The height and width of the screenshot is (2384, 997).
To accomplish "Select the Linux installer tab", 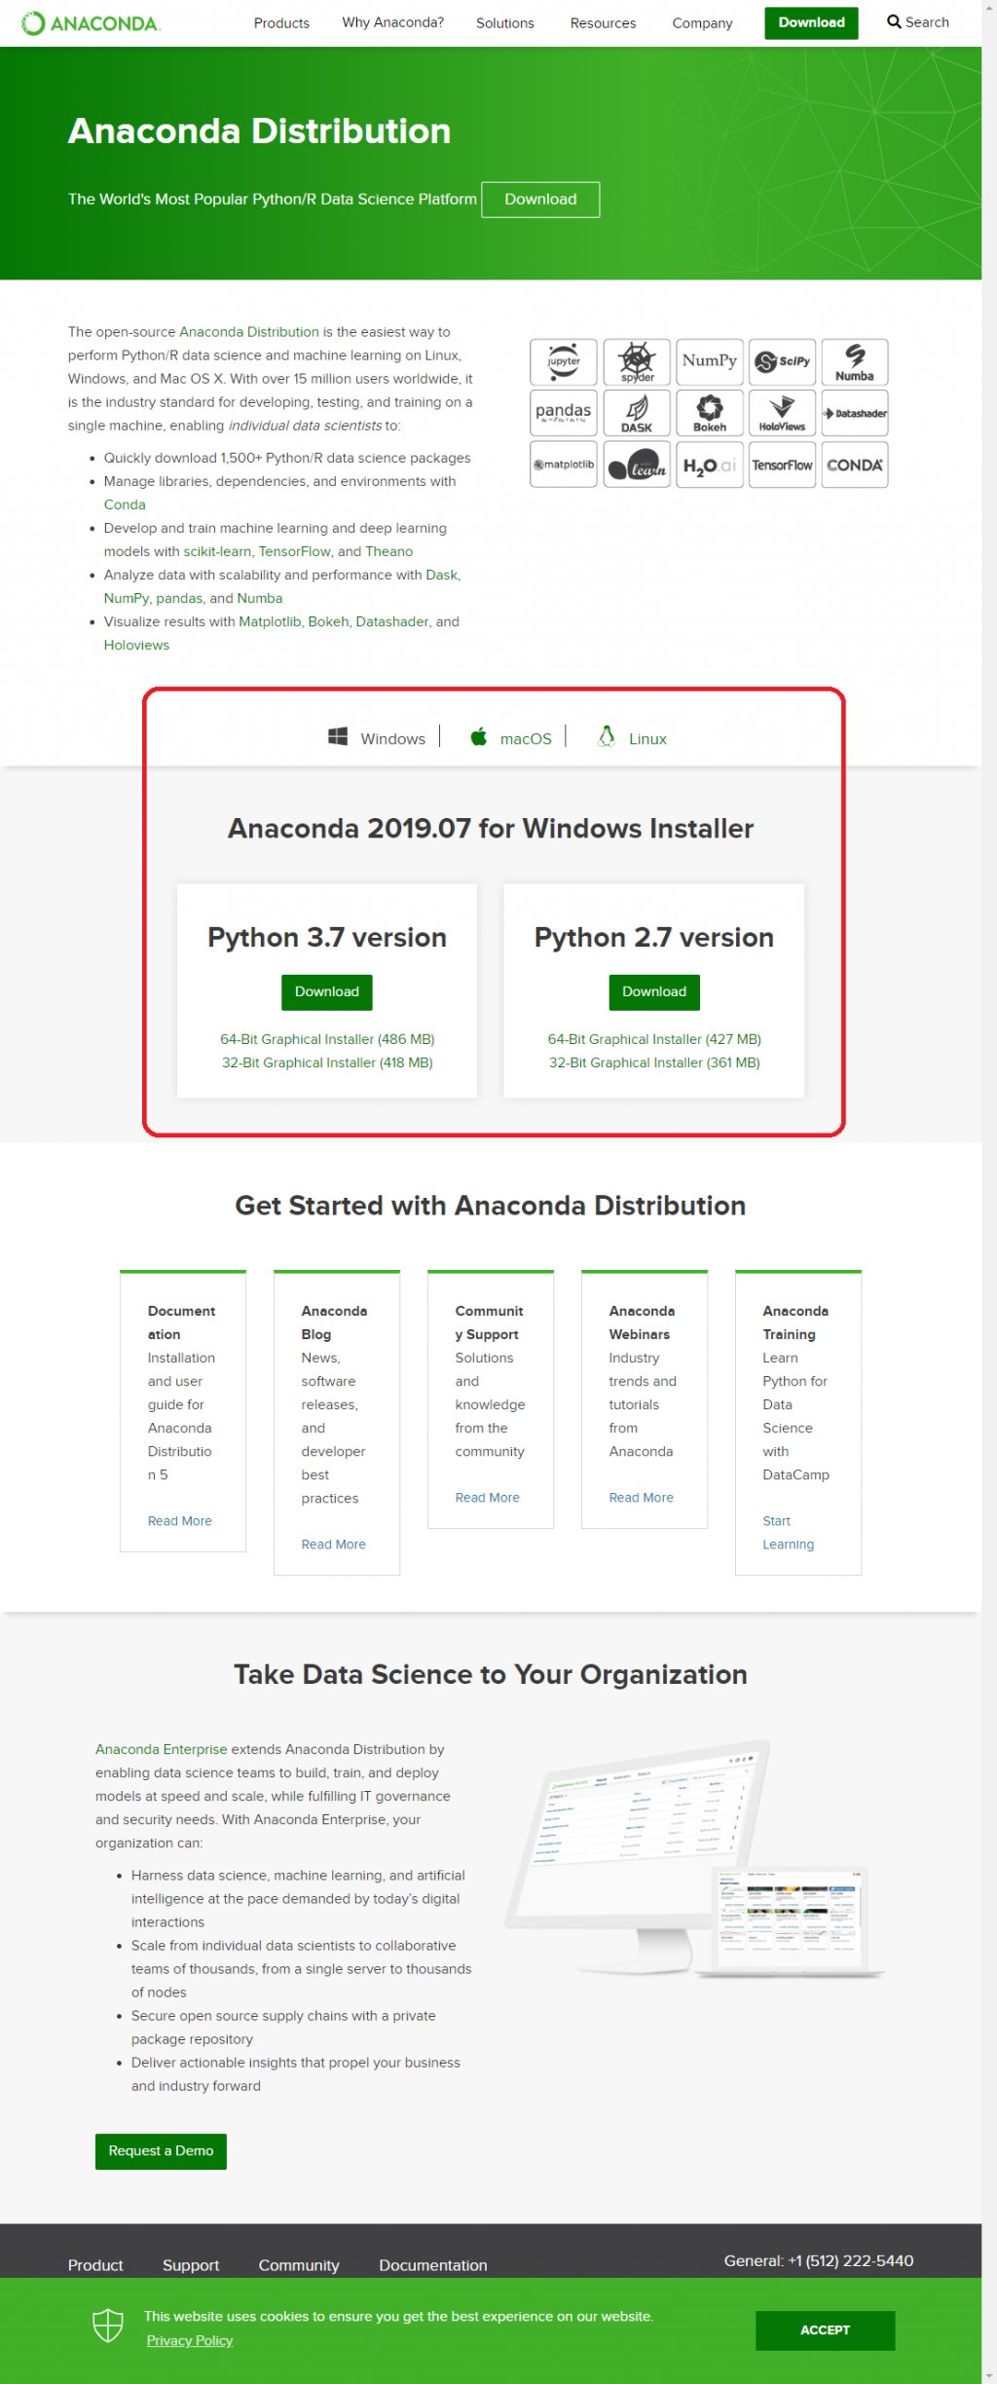I will [x=632, y=737].
